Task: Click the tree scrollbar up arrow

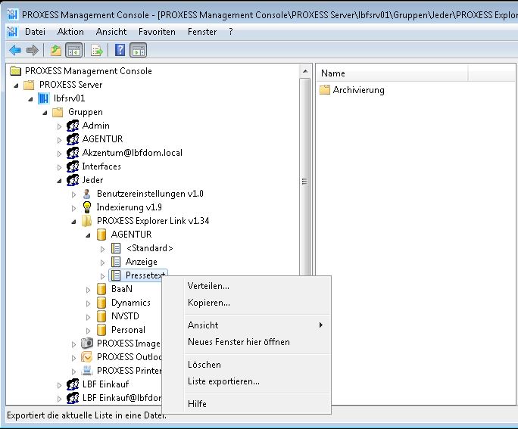Action: pyautogui.click(x=305, y=71)
